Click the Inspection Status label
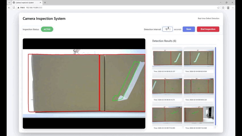The image size is (242, 136). click(31, 29)
